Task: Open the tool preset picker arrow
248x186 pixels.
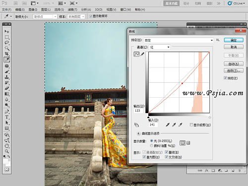Action: click(x=11, y=16)
